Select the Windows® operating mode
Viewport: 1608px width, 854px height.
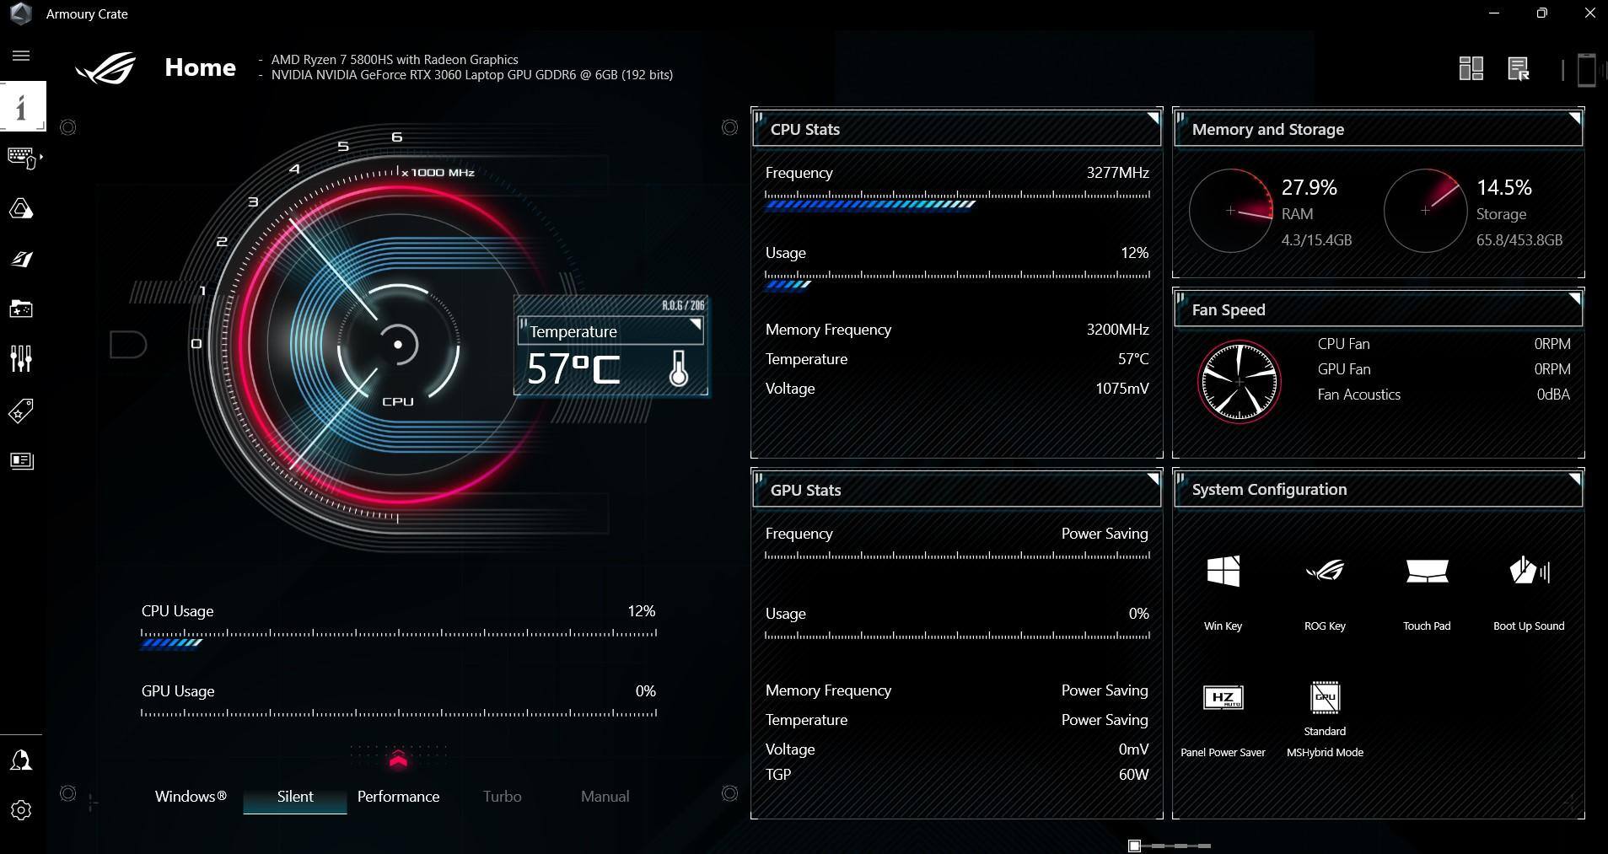[191, 796]
